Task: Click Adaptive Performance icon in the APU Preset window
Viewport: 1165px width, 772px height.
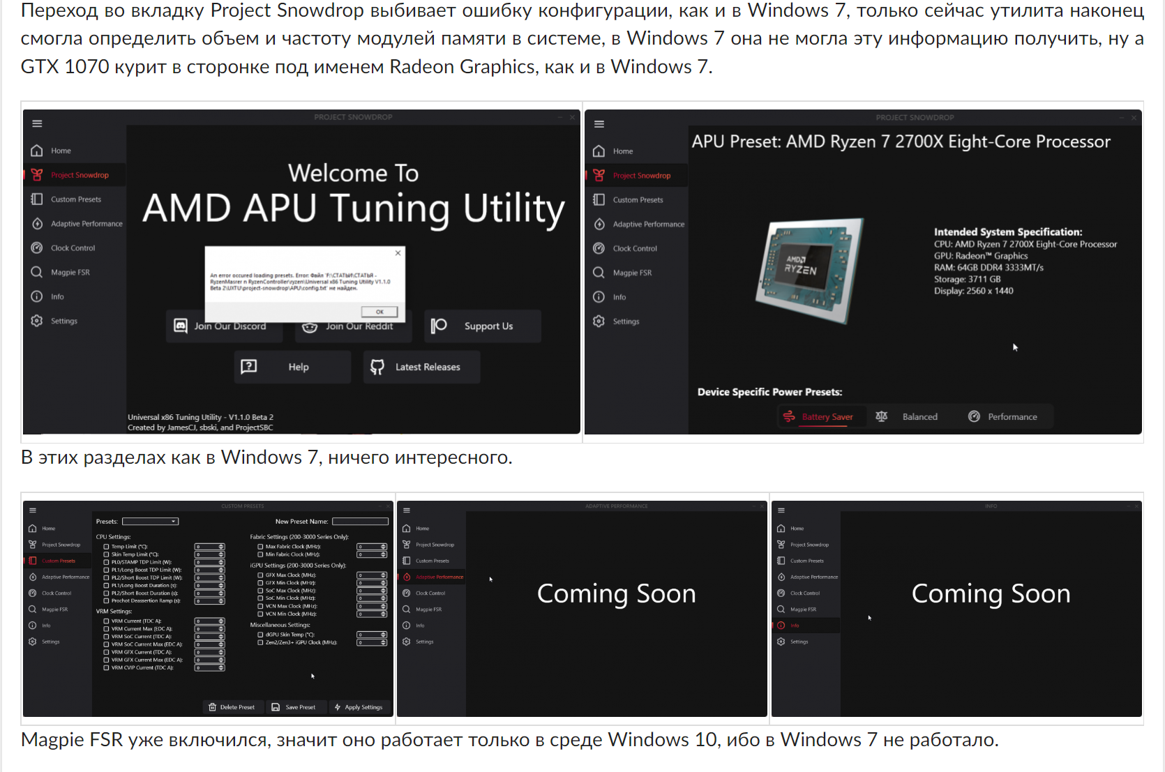Action: point(599,224)
